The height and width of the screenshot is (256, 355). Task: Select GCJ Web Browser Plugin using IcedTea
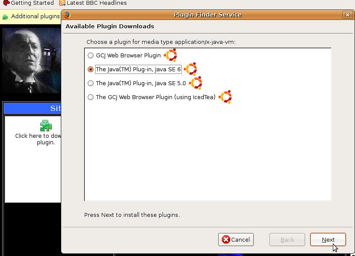tap(90, 97)
